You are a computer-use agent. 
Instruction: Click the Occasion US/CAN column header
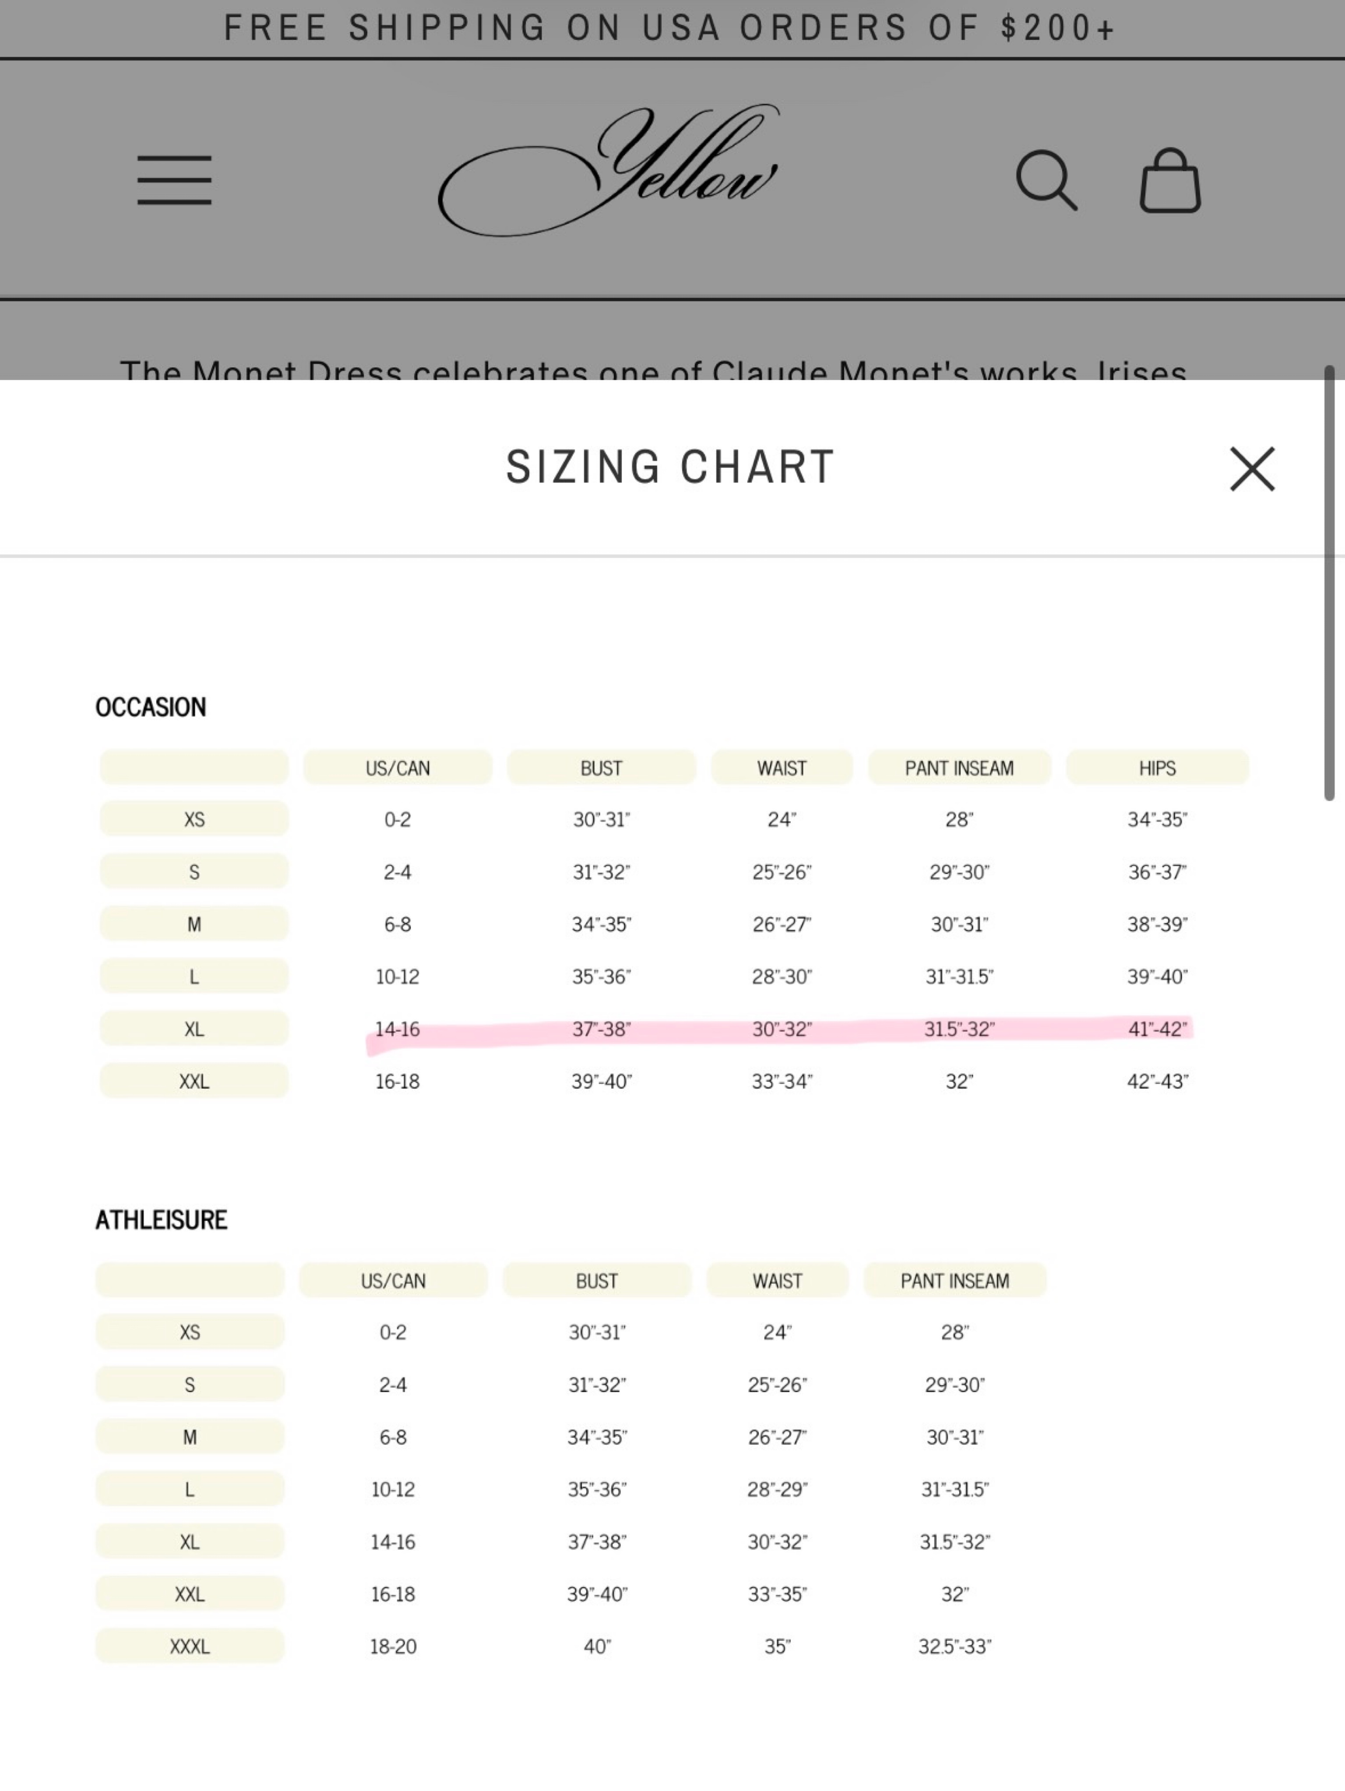click(x=398, y=768)
